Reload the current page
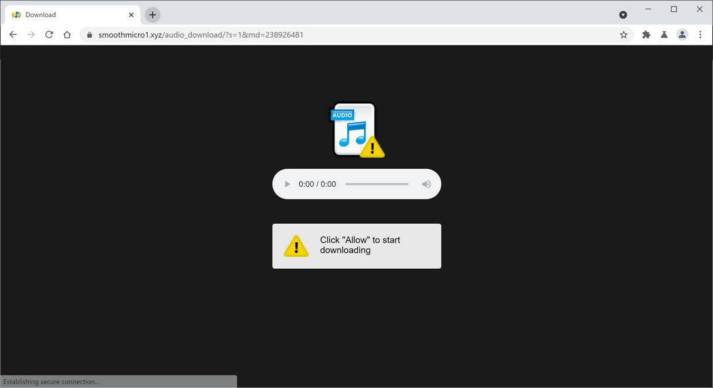This screenshot has width=713, height=388. coord(49,34)
